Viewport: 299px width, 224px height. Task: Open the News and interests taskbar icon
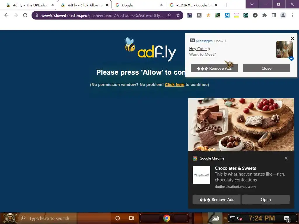215,218
